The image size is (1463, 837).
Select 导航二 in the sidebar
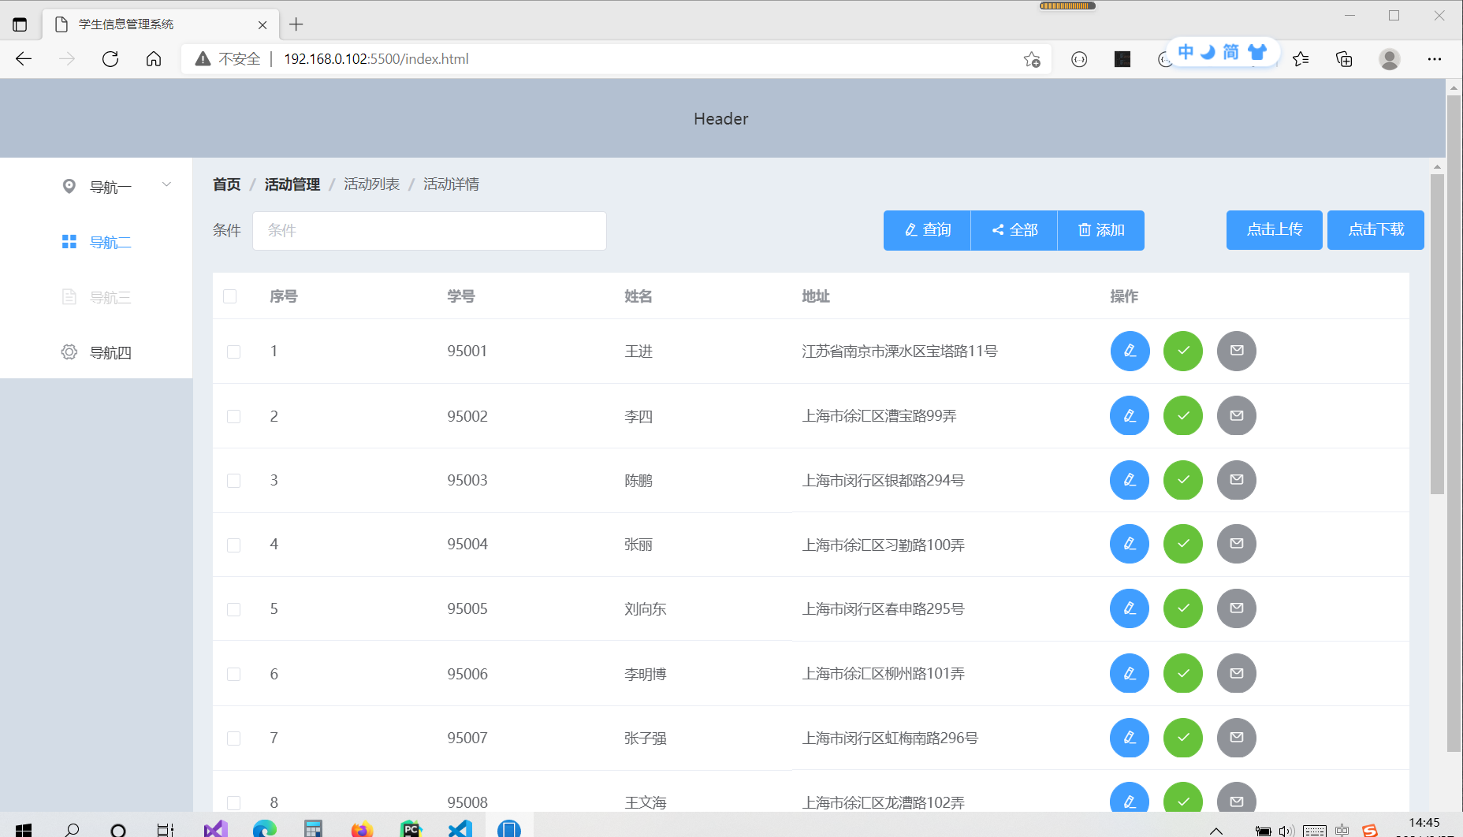96,241
